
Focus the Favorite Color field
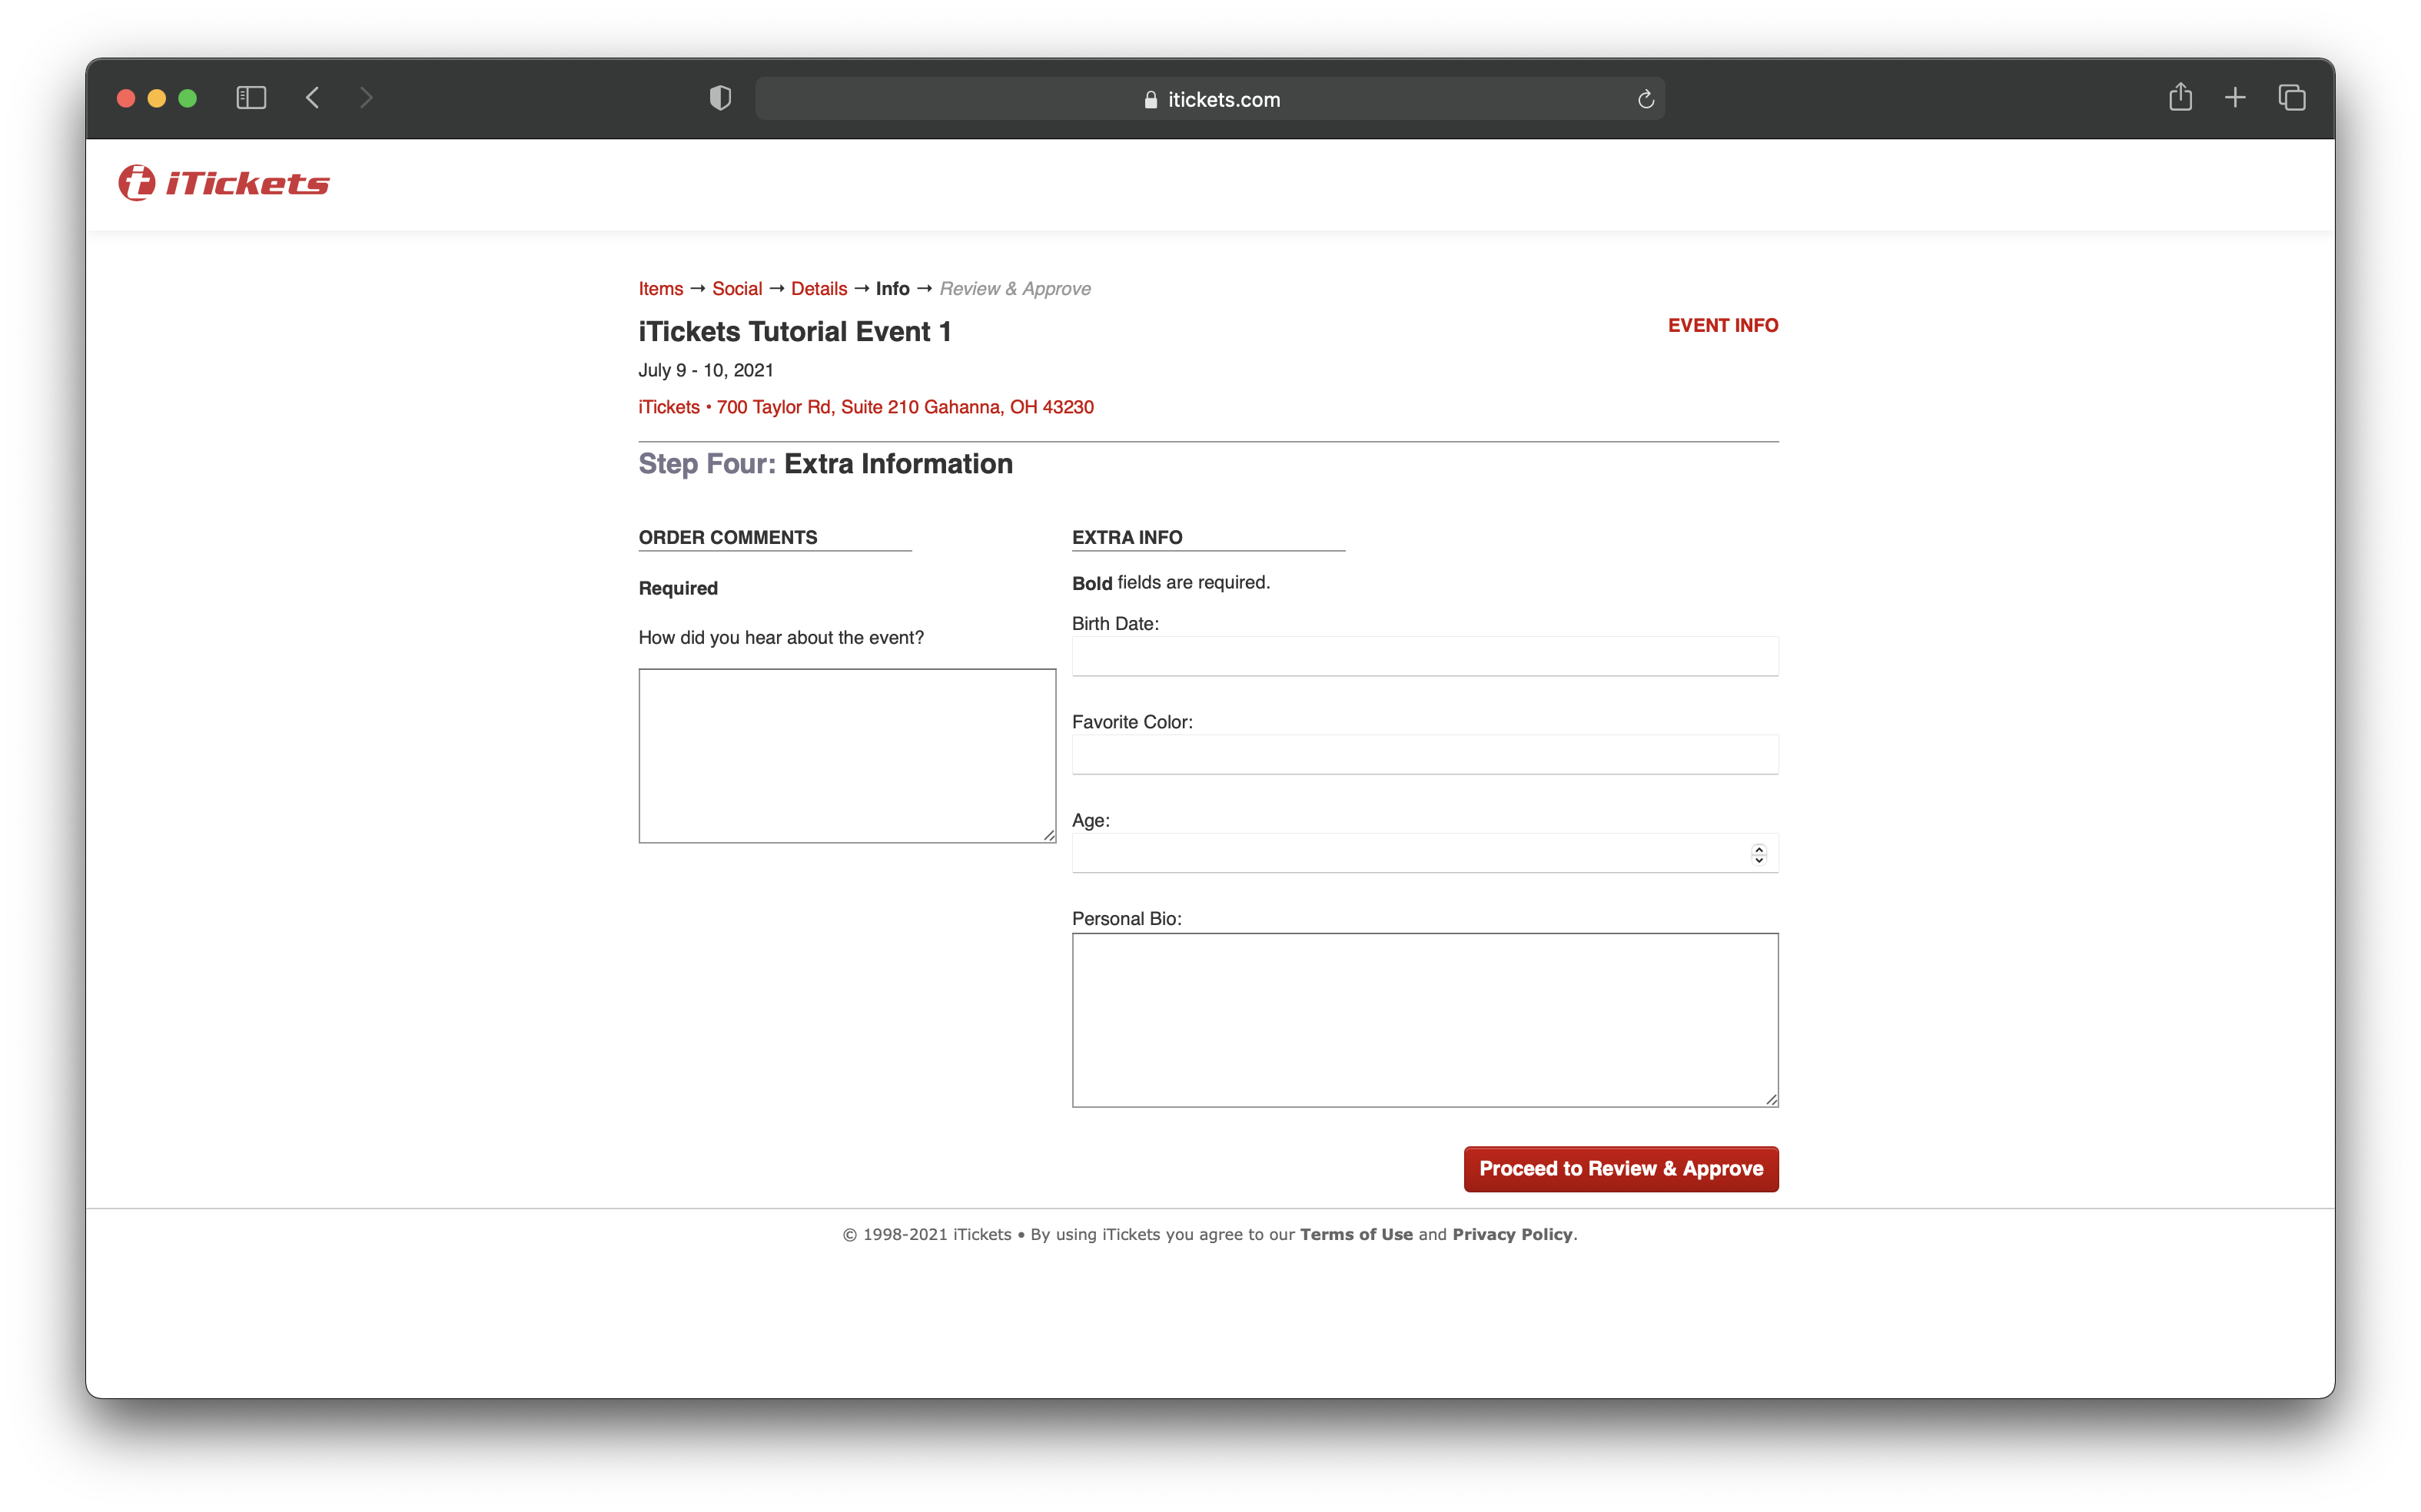pyautogui.click(x=1425, y=755)
